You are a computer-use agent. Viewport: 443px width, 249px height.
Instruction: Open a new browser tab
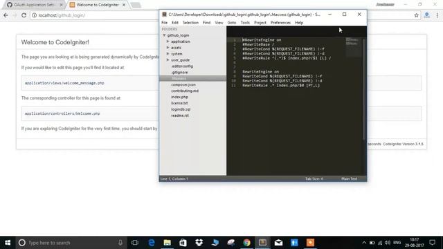coord(136,5)
